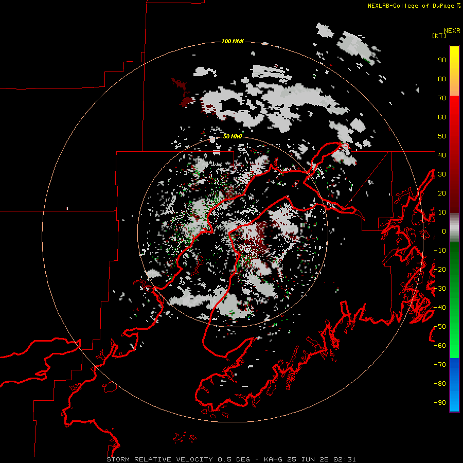
Task: Click the 10 value on velocity scale
Action: click(x=442, y=212)
